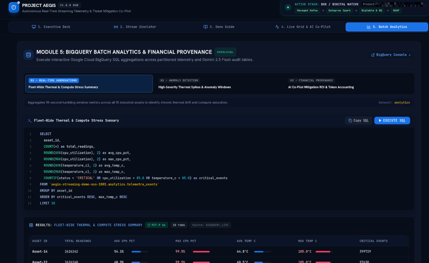Click the ORDER BY critical_events DESC line
The width and height of the screenshot is (429, 263).
click(x=83, y=197)
